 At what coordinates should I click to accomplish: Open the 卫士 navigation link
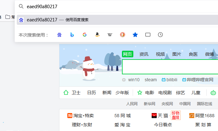click(x=76, y=93)
